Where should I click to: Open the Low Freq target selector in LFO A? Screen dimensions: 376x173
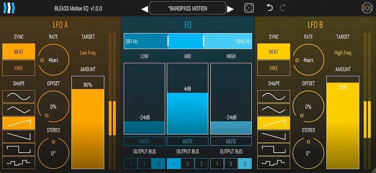click(x=88, y=53)
